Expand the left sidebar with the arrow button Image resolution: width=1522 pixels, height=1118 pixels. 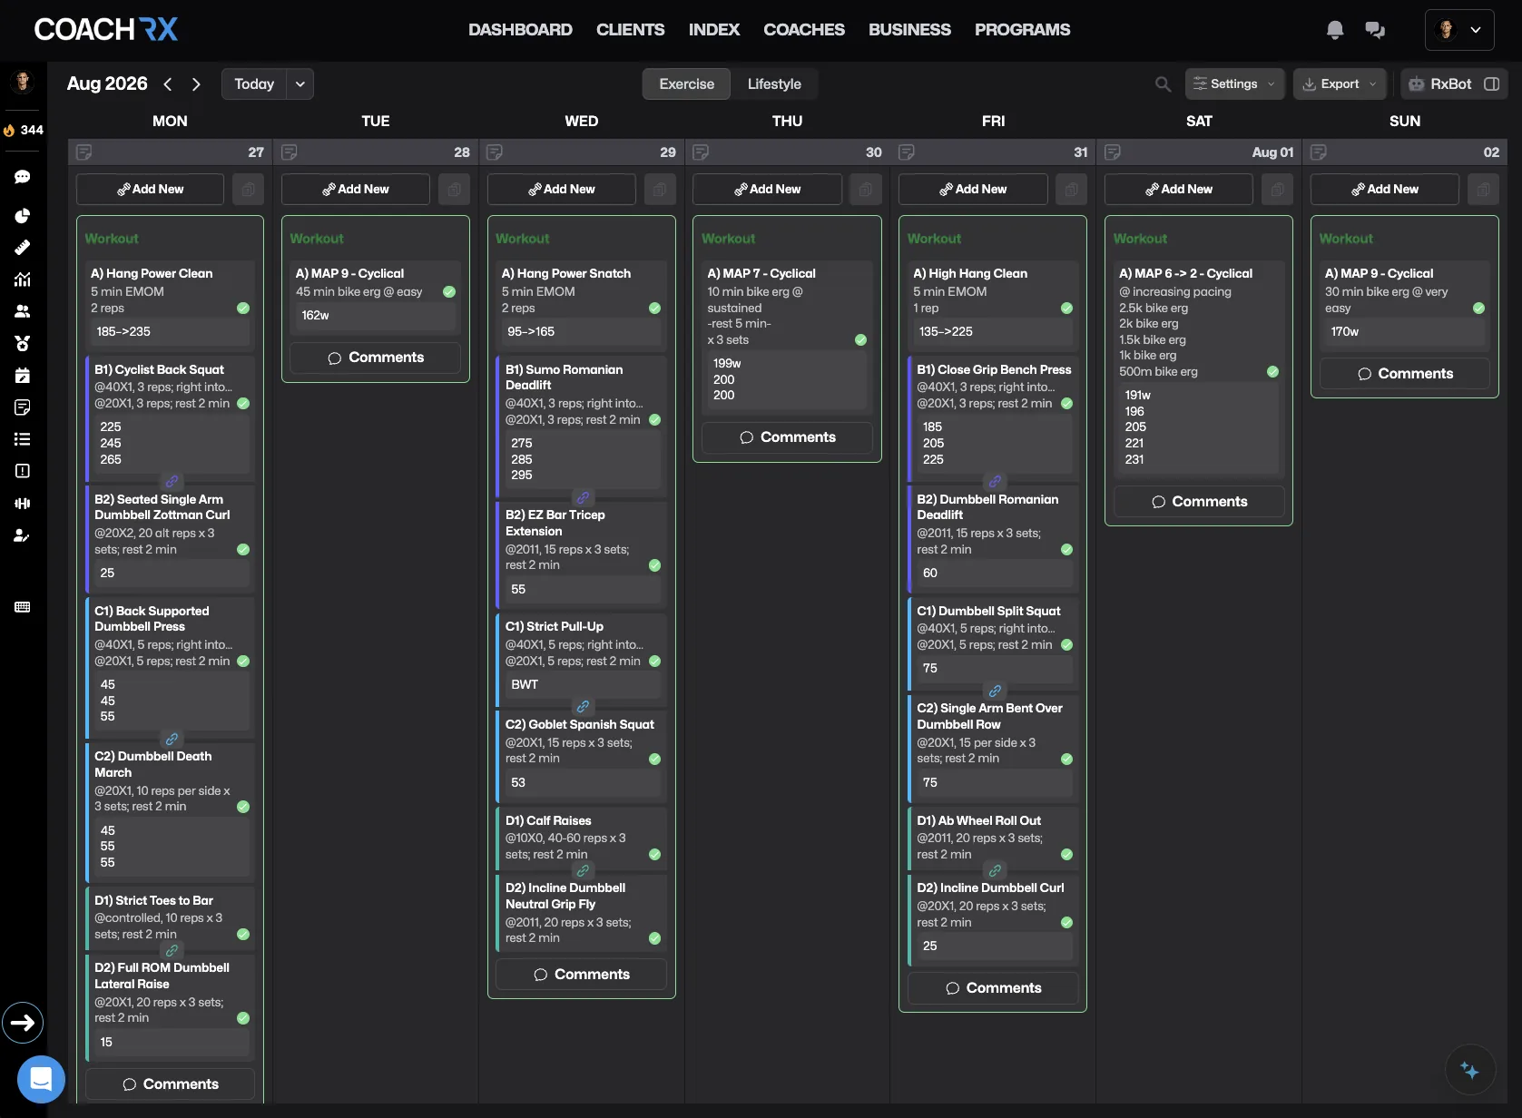23,1023
